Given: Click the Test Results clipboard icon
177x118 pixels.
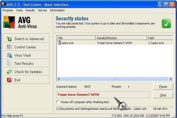Looking at the screenshot, I should 9,63.
